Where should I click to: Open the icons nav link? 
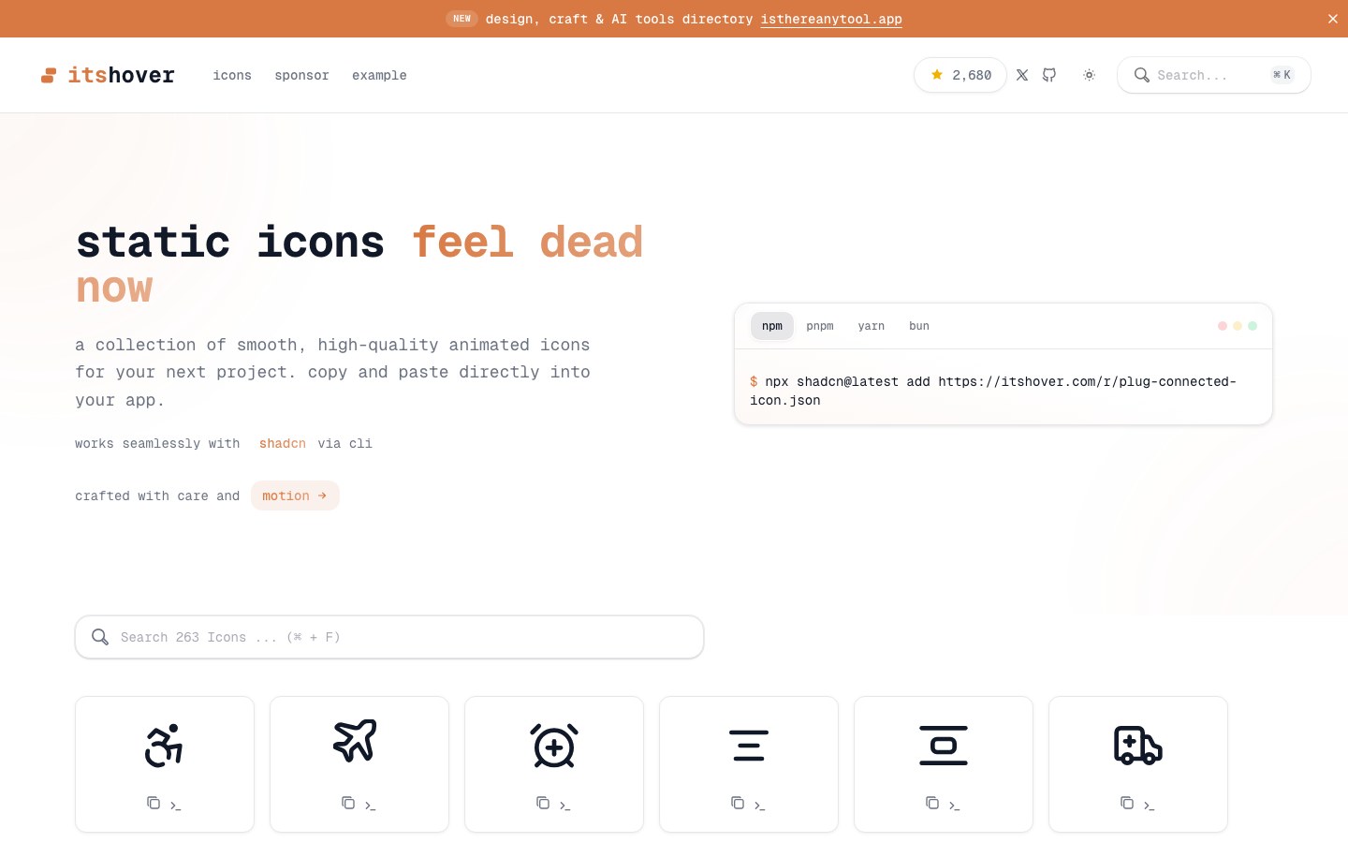coord(232,75)
